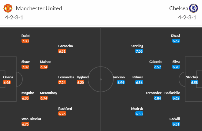
Task: Select goalkeeper Onana's name
Action: (8, 77)
